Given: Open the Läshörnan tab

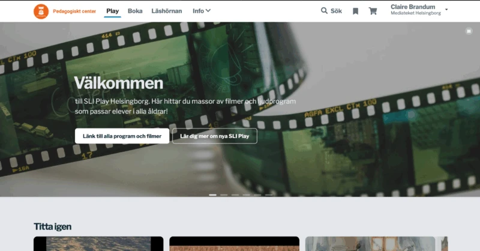Looking at the screenshot, I should tap(167, 11).
